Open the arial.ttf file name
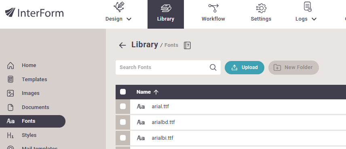 tap(160, 107)
